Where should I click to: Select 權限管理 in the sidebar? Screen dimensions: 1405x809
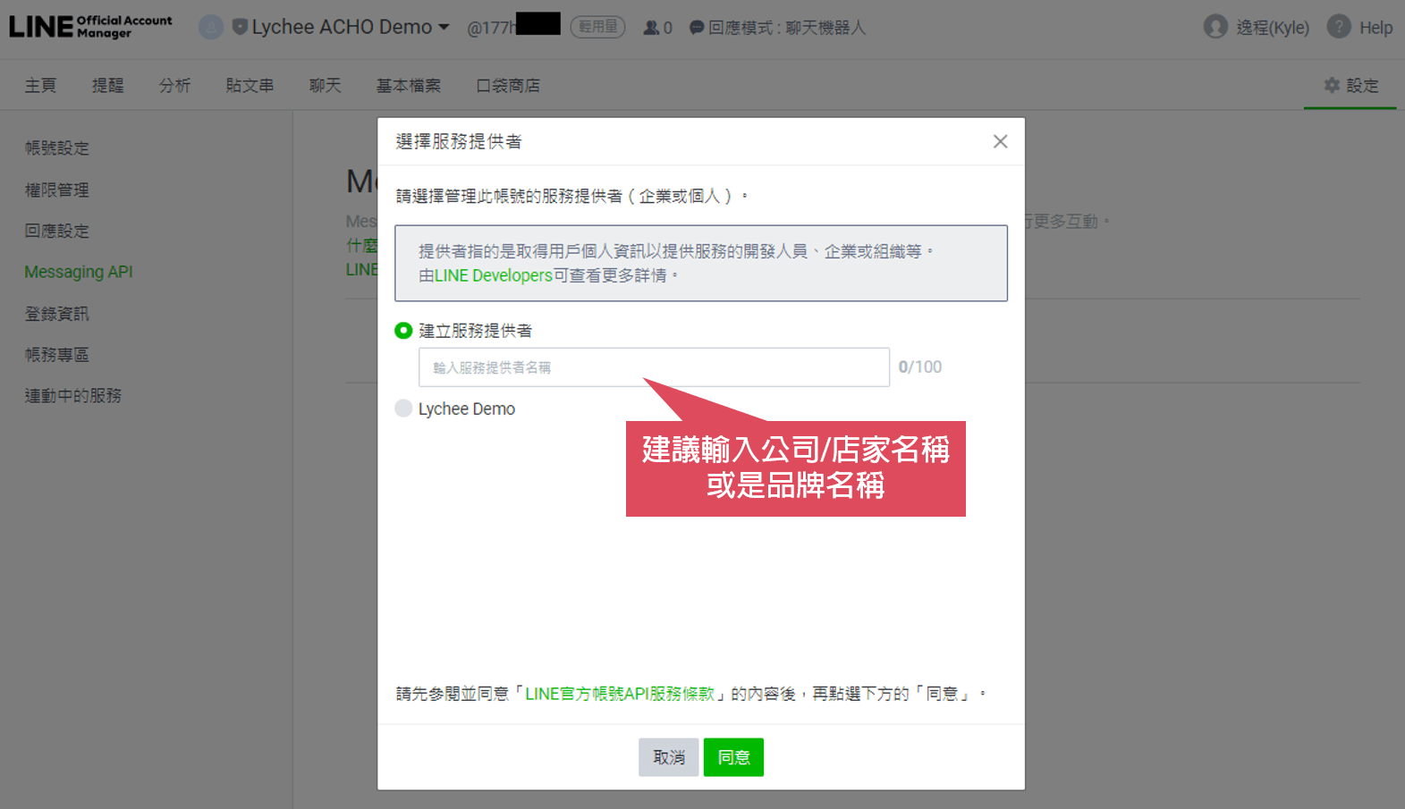(57, 190)
